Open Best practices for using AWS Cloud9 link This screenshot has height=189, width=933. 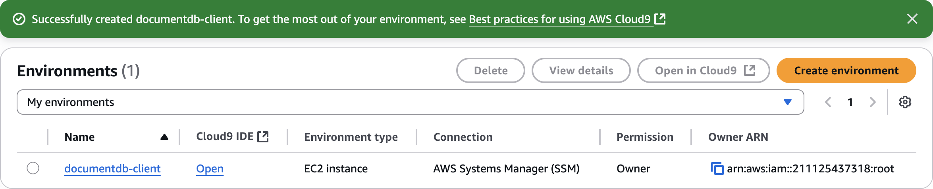560,19
